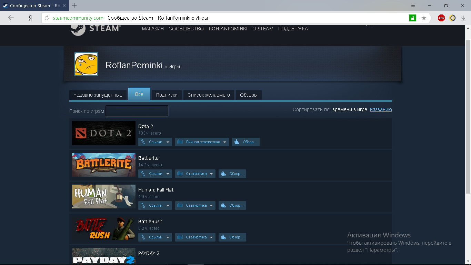The image size is (471, 265).
Task: Open the Human Fall Flat game thumbnail
Action: point(104,196)
